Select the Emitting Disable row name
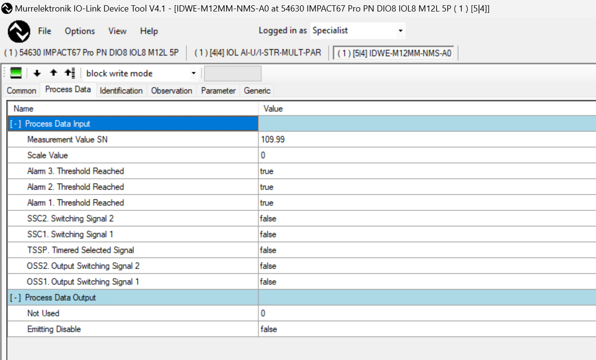596x360 pixels. (x=54, y=329)
